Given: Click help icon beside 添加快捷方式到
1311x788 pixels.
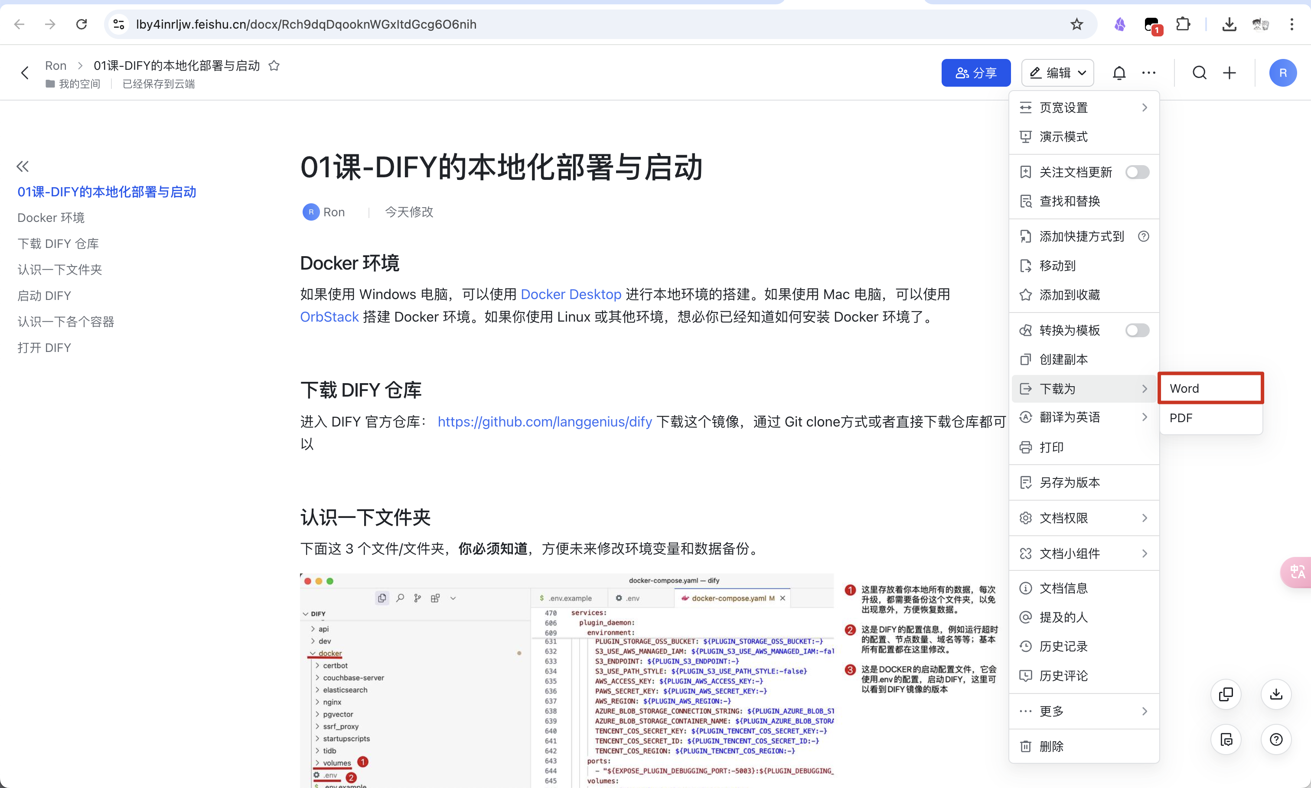Looking at the screenshot, I should (1144, 236).
